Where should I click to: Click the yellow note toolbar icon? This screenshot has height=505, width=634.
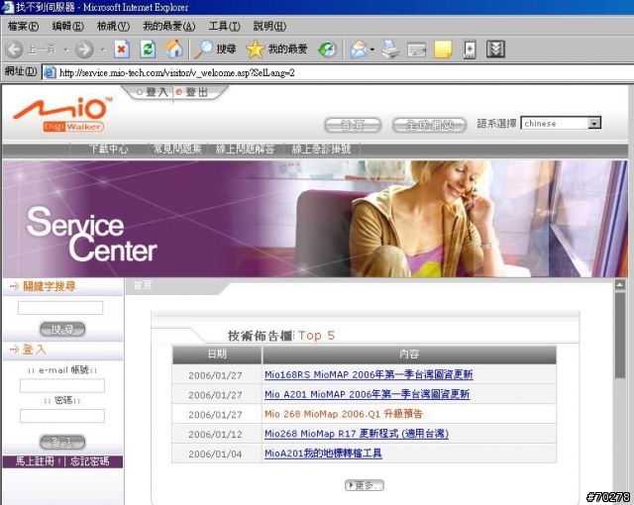pos(443,50)
